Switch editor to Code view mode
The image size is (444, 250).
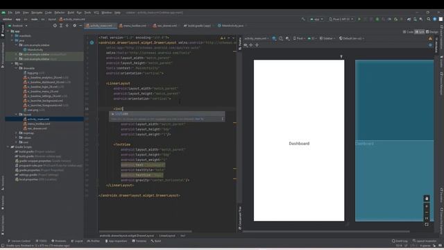coord(408,32)
